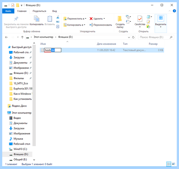Open Копировать в dropdown
This screenshot has width=179, height=169.
pyautogui.click(x=74, y=25)
